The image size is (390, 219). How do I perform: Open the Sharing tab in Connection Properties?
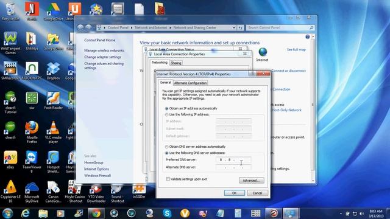coord(176,63)
